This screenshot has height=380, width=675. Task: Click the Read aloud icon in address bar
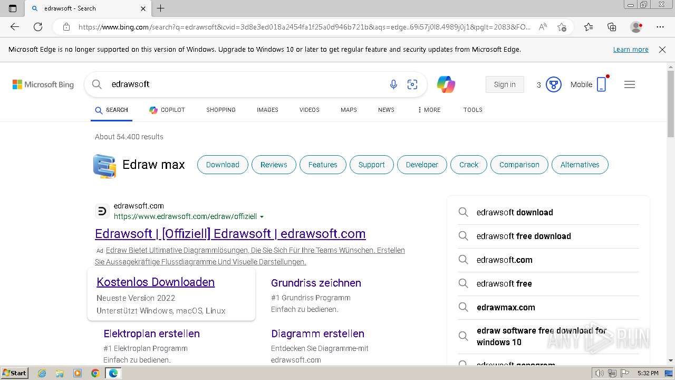[x=543, y=27]
